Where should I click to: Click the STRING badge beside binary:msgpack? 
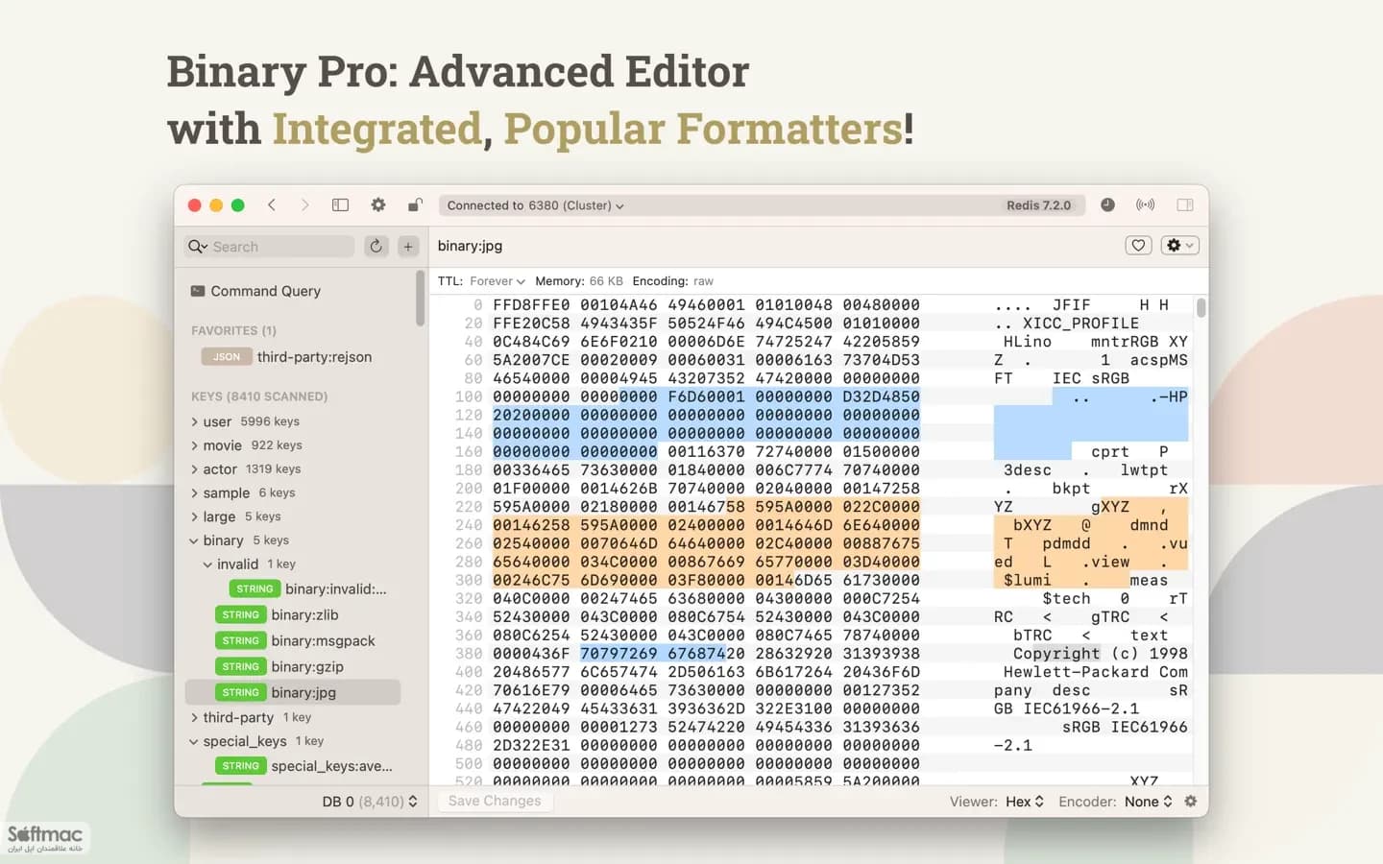(x=240, y=641)
